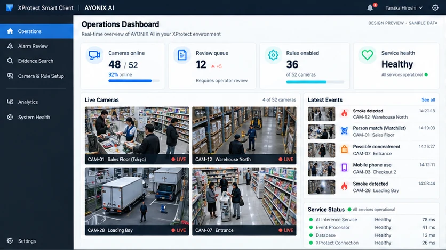Click the Cameras online camera icon
The image size is (446, 250).
click(94, 55)
